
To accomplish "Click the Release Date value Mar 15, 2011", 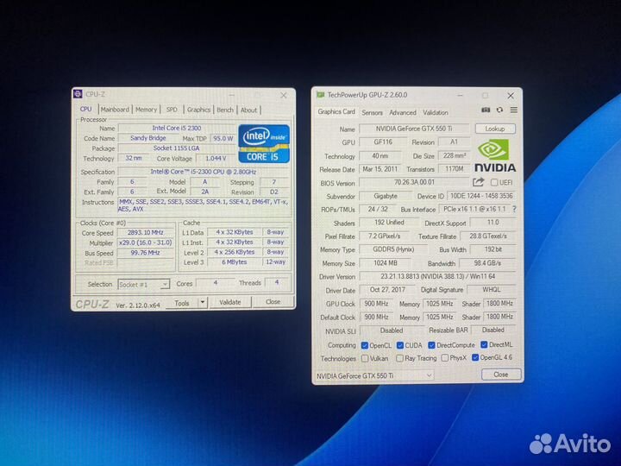I will pyautogui.click(x=380, y=169).
